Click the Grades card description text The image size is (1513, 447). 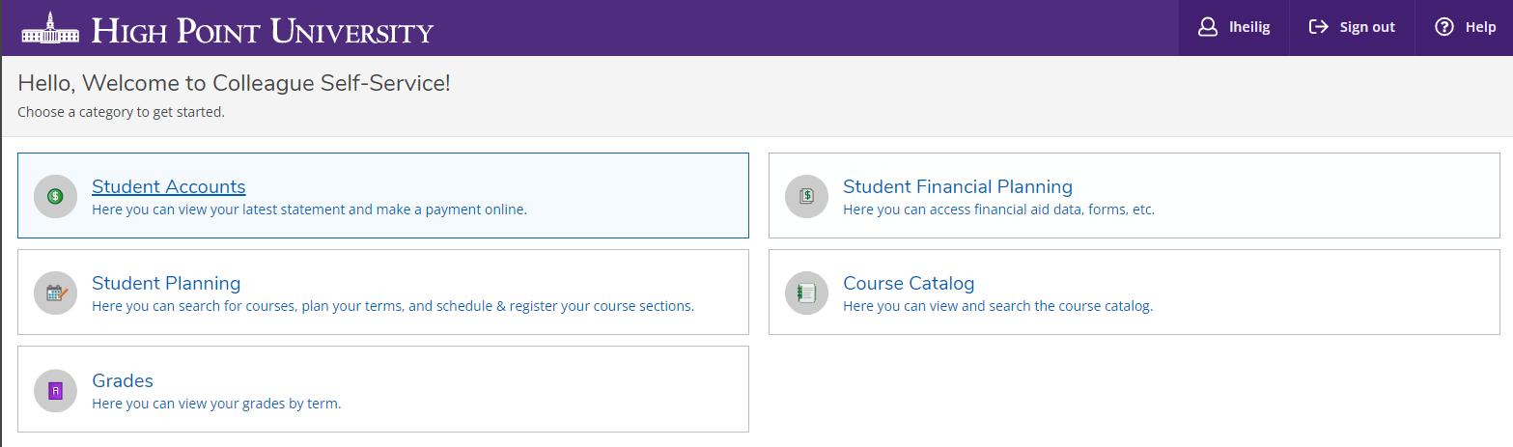point(216,404)
